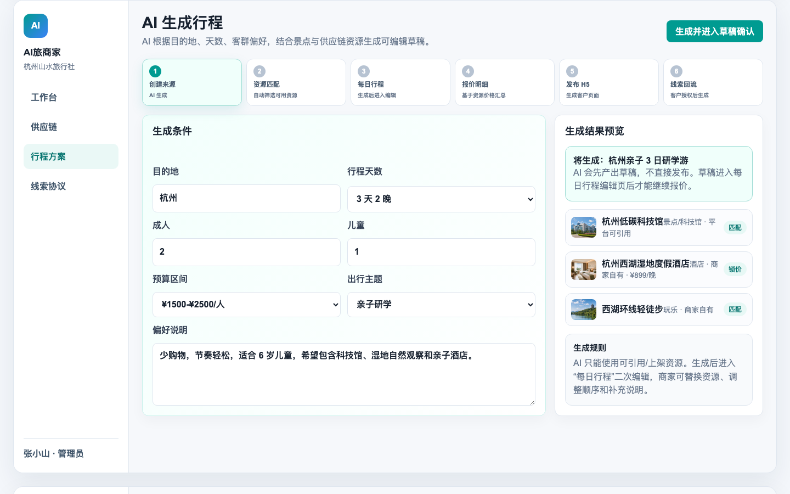Click 匹配 badge on 杭州低碳科技馆
The image size is (790, 494).
735,227
